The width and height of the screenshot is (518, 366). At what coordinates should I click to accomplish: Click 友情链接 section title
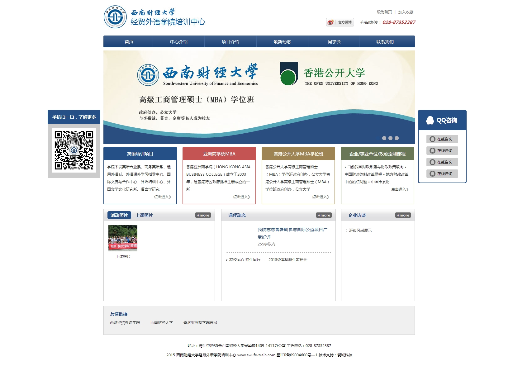click(x=119, y=314)
